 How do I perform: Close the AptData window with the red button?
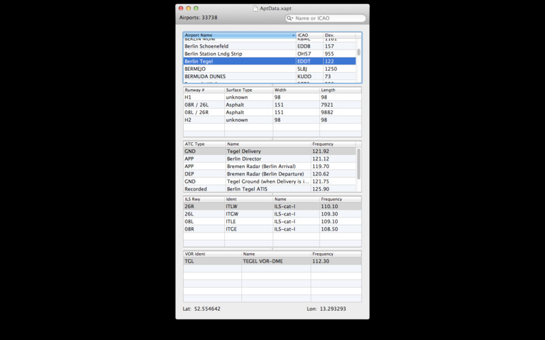click(181, 8)
